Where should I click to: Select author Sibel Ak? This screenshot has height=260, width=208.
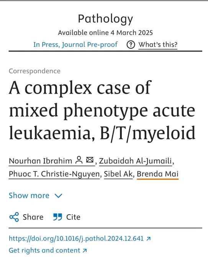point(118,174)
